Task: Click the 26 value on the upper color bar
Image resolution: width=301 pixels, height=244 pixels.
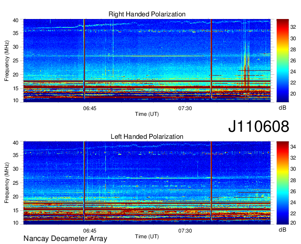Action: click(293, 61)
